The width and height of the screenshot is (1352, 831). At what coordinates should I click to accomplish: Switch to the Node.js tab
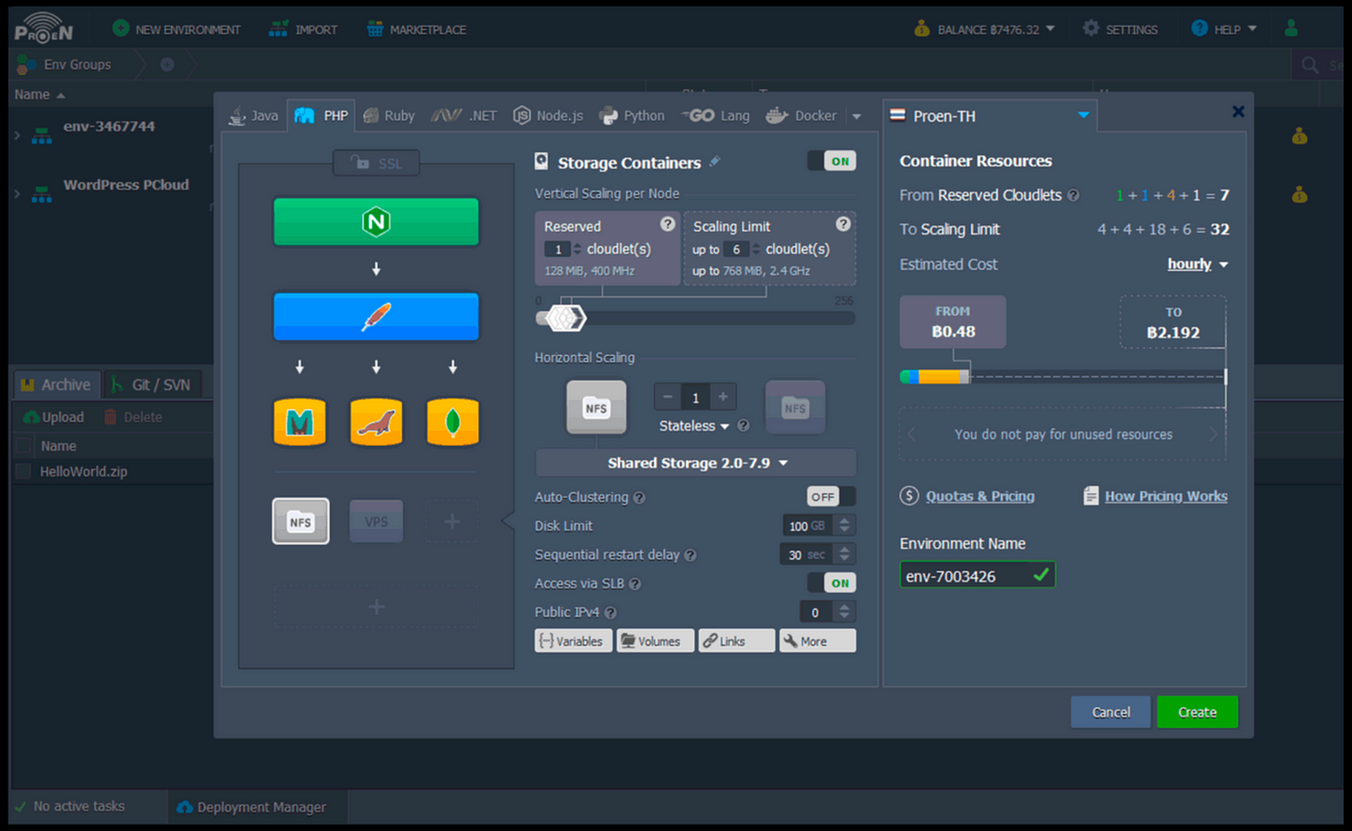(x=548, y=116)
